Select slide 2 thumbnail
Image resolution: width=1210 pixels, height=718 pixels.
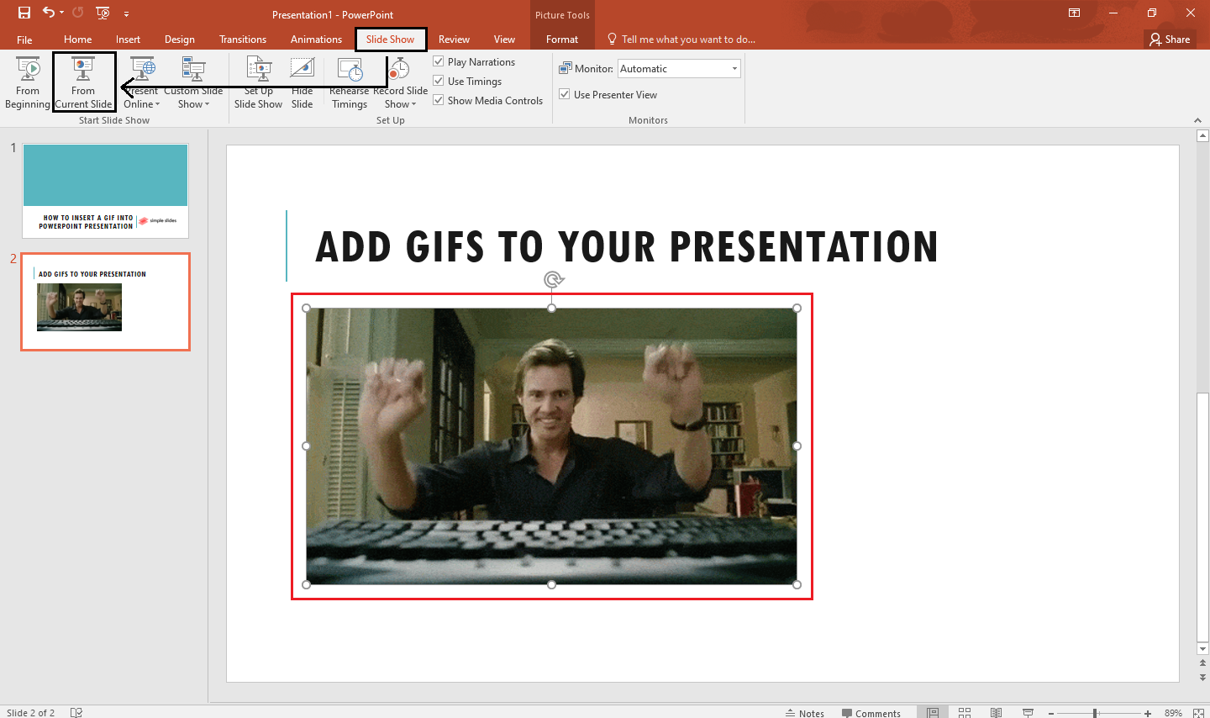[x=105, y=301]
